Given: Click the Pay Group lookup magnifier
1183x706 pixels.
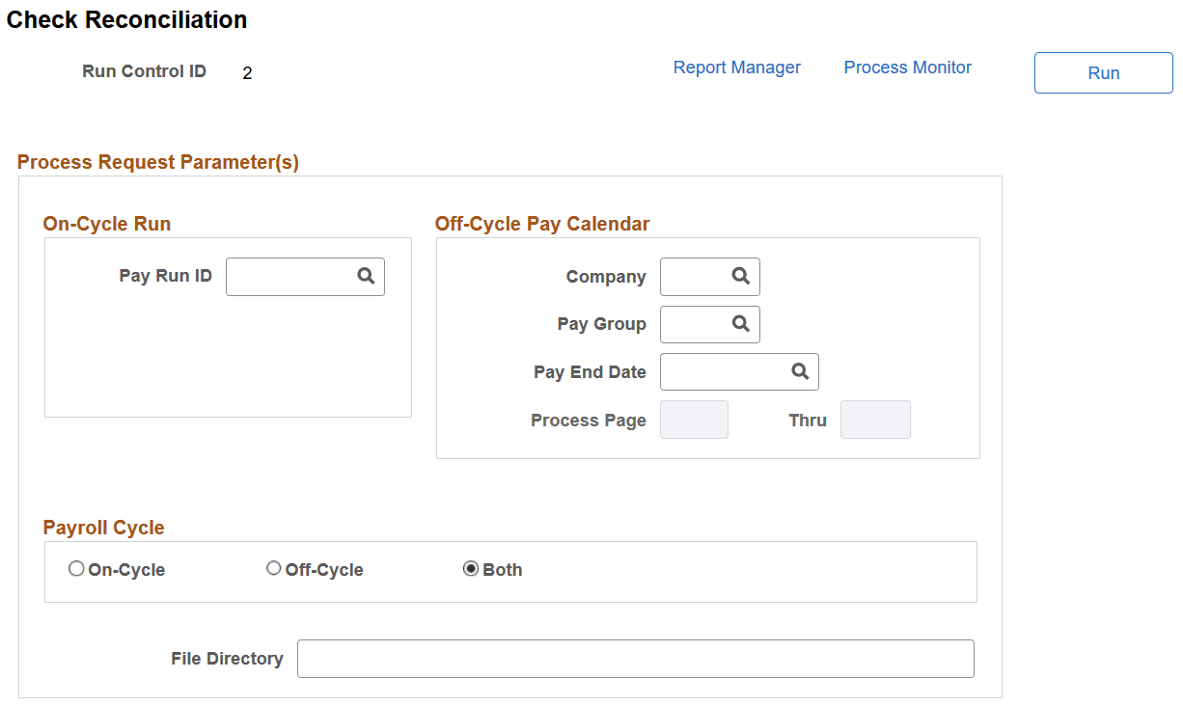Looking at the screenshot, I should click(740, 324).
